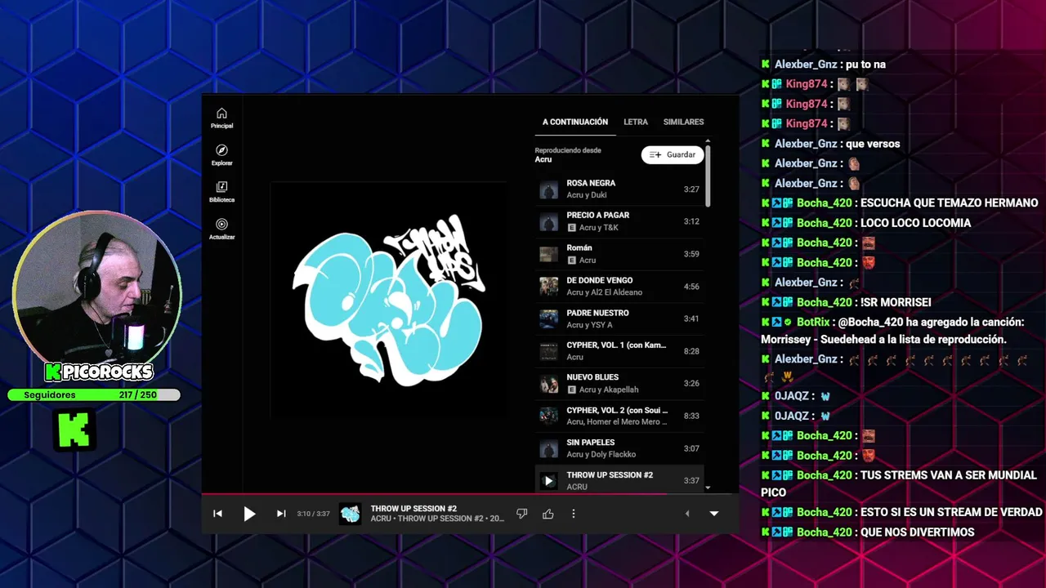
Task: Click NUEVO BLUES thumbnail
Action: [549, 383]
